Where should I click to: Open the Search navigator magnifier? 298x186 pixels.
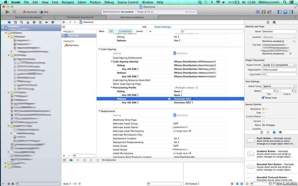(22, 22)
